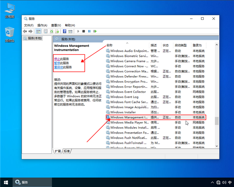
Task: Open the Help icon in the toolbar
Action: 64,31
